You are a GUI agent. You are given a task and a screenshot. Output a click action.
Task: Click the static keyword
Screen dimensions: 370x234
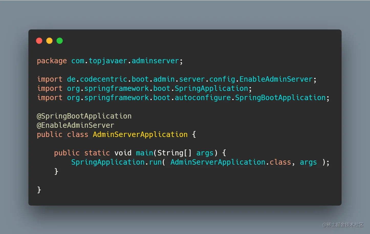point(97,153)
